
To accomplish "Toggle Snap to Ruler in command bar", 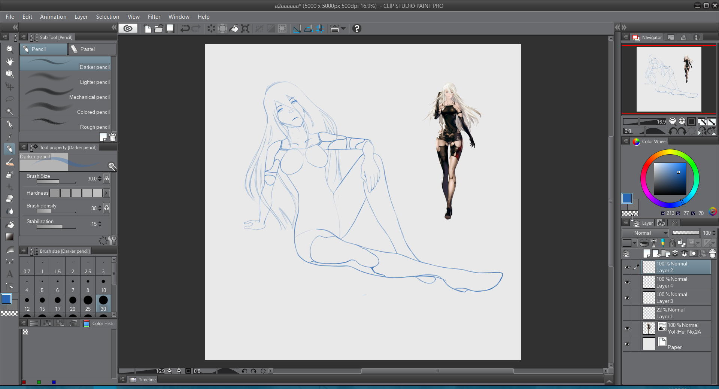I will point(297,28).
